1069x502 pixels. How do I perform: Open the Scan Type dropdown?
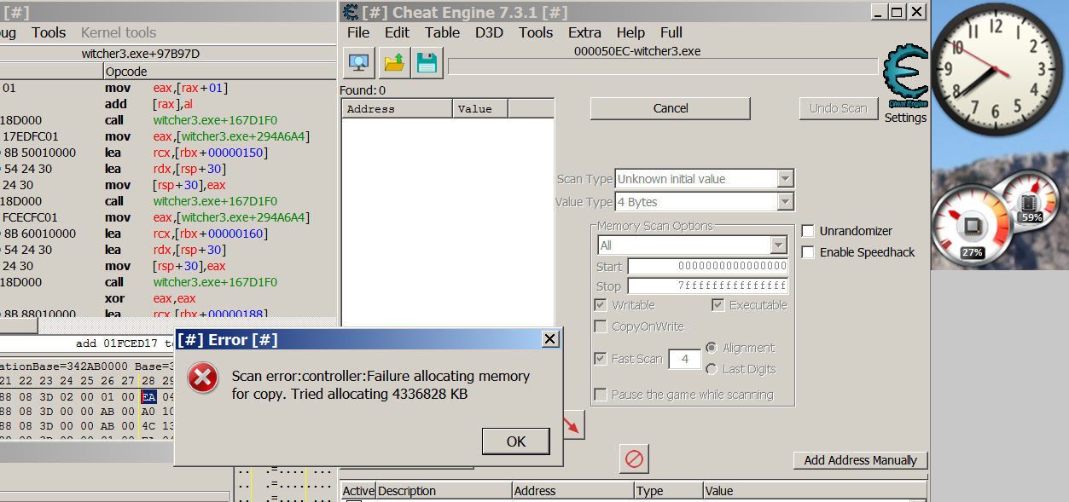coord(785,178)
